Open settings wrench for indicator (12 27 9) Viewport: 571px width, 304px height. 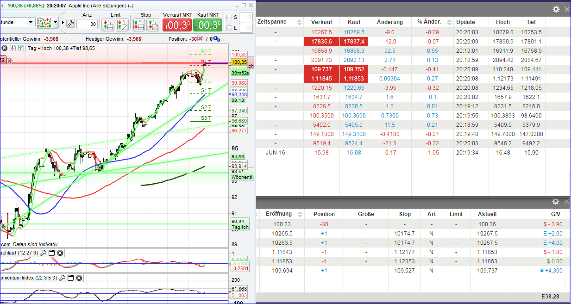click(x=44, y=253)
